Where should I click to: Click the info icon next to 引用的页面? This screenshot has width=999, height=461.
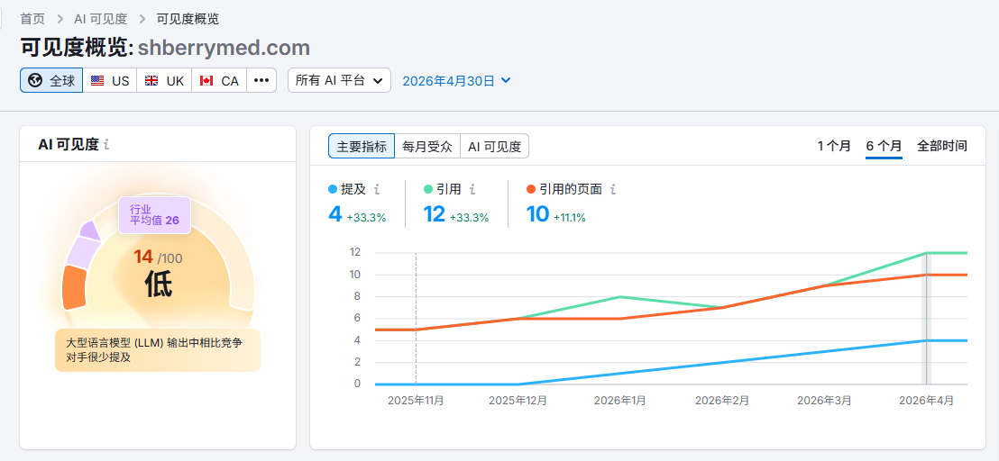coord(613,189)
